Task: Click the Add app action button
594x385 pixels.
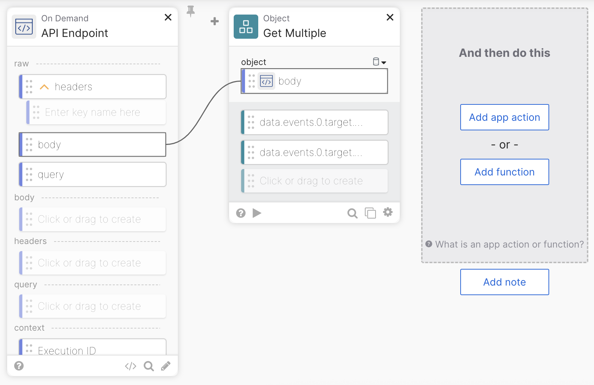Action: coord(504,117)
